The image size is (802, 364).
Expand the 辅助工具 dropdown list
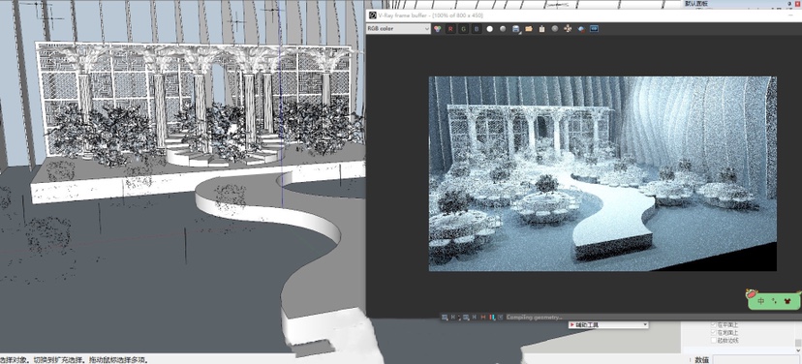tap(608, 324)
